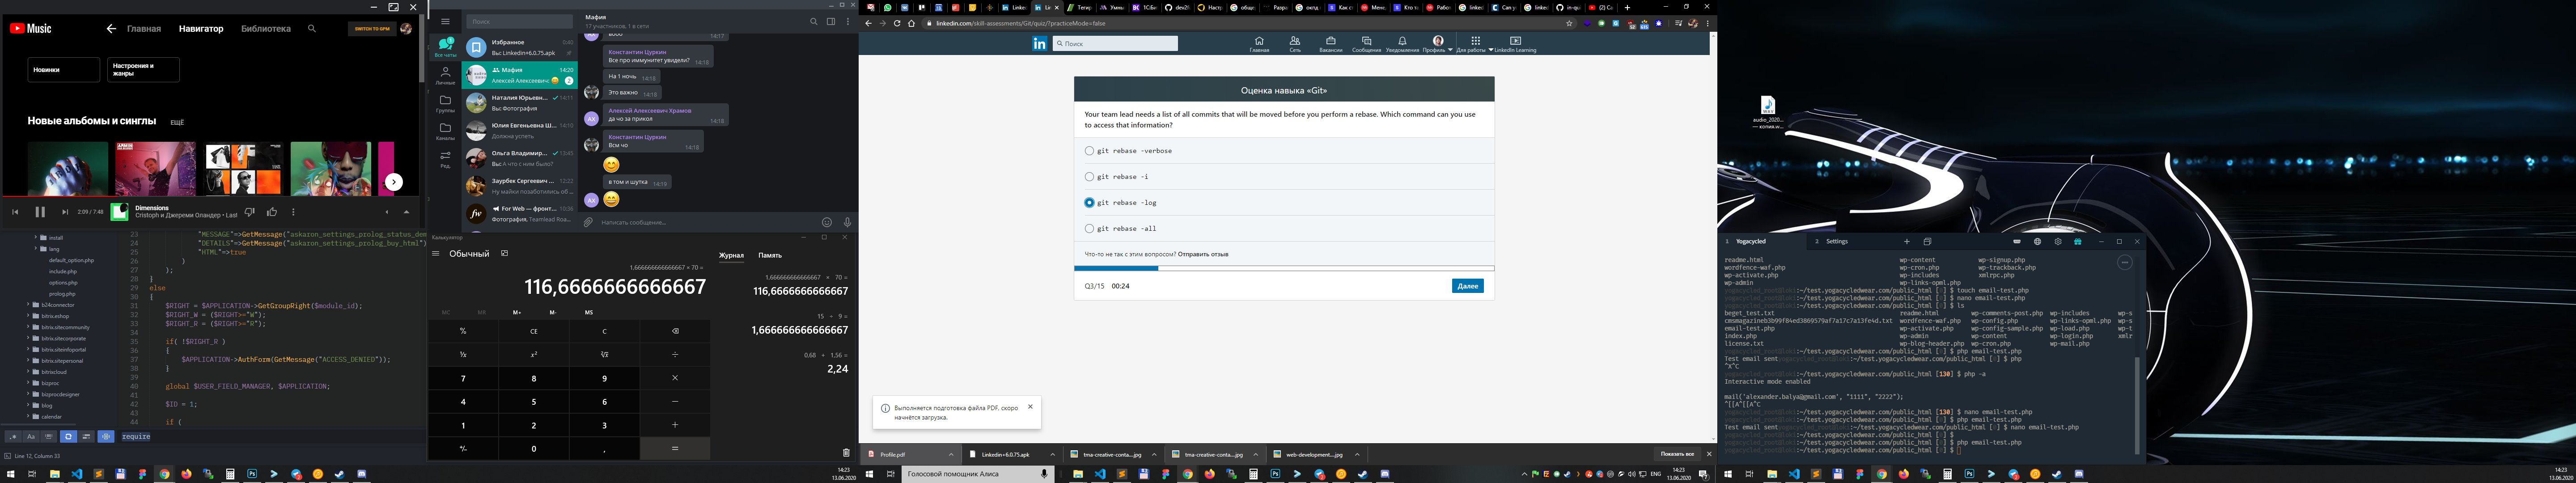Click the paperclip attach icon in Telegram
The width and height of the screenshot is (2576, 483).
(589, 222)
